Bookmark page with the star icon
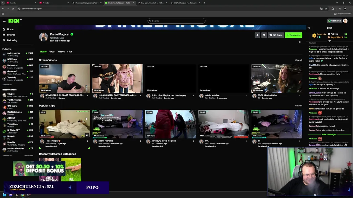Screen dimensions: 353x198 coord(326,9)
